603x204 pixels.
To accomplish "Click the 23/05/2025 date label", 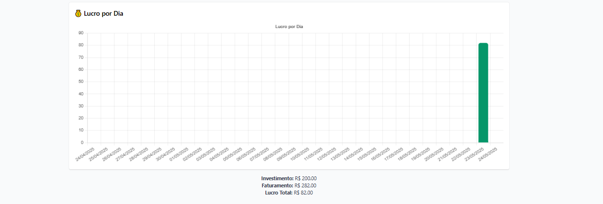I will [475, 154].
